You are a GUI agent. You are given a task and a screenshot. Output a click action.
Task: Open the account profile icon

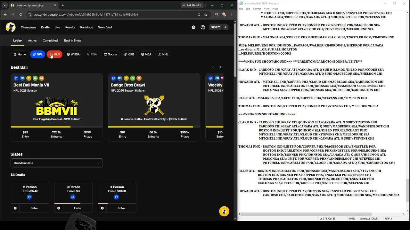point(203,27)
